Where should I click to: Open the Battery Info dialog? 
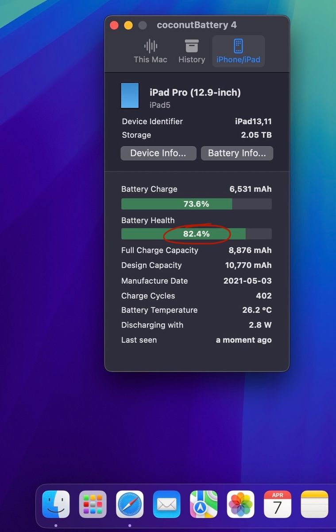point(237,153)
